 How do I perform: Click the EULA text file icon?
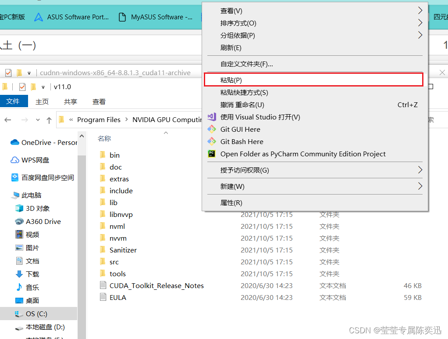click(103, 297)
